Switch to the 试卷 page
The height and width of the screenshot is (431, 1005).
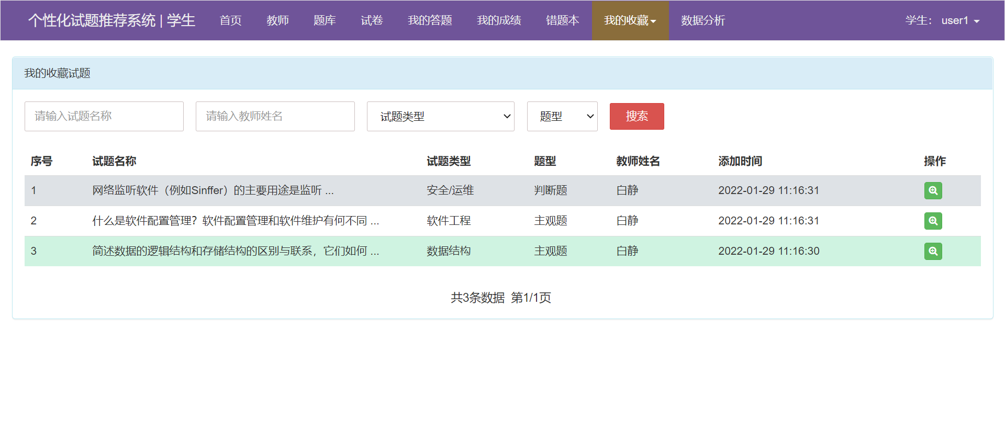pyautogui.click(x=372, y=20)
